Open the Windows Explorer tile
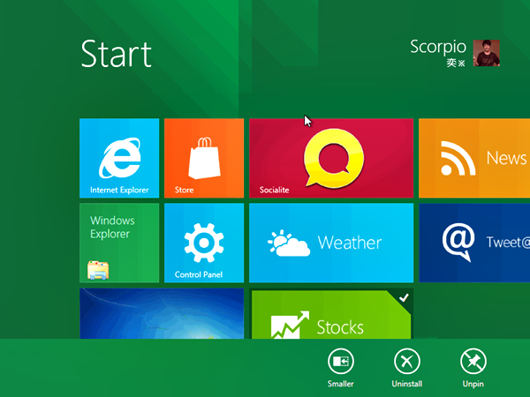Viewport: 530px width, 397px height. 119,243
